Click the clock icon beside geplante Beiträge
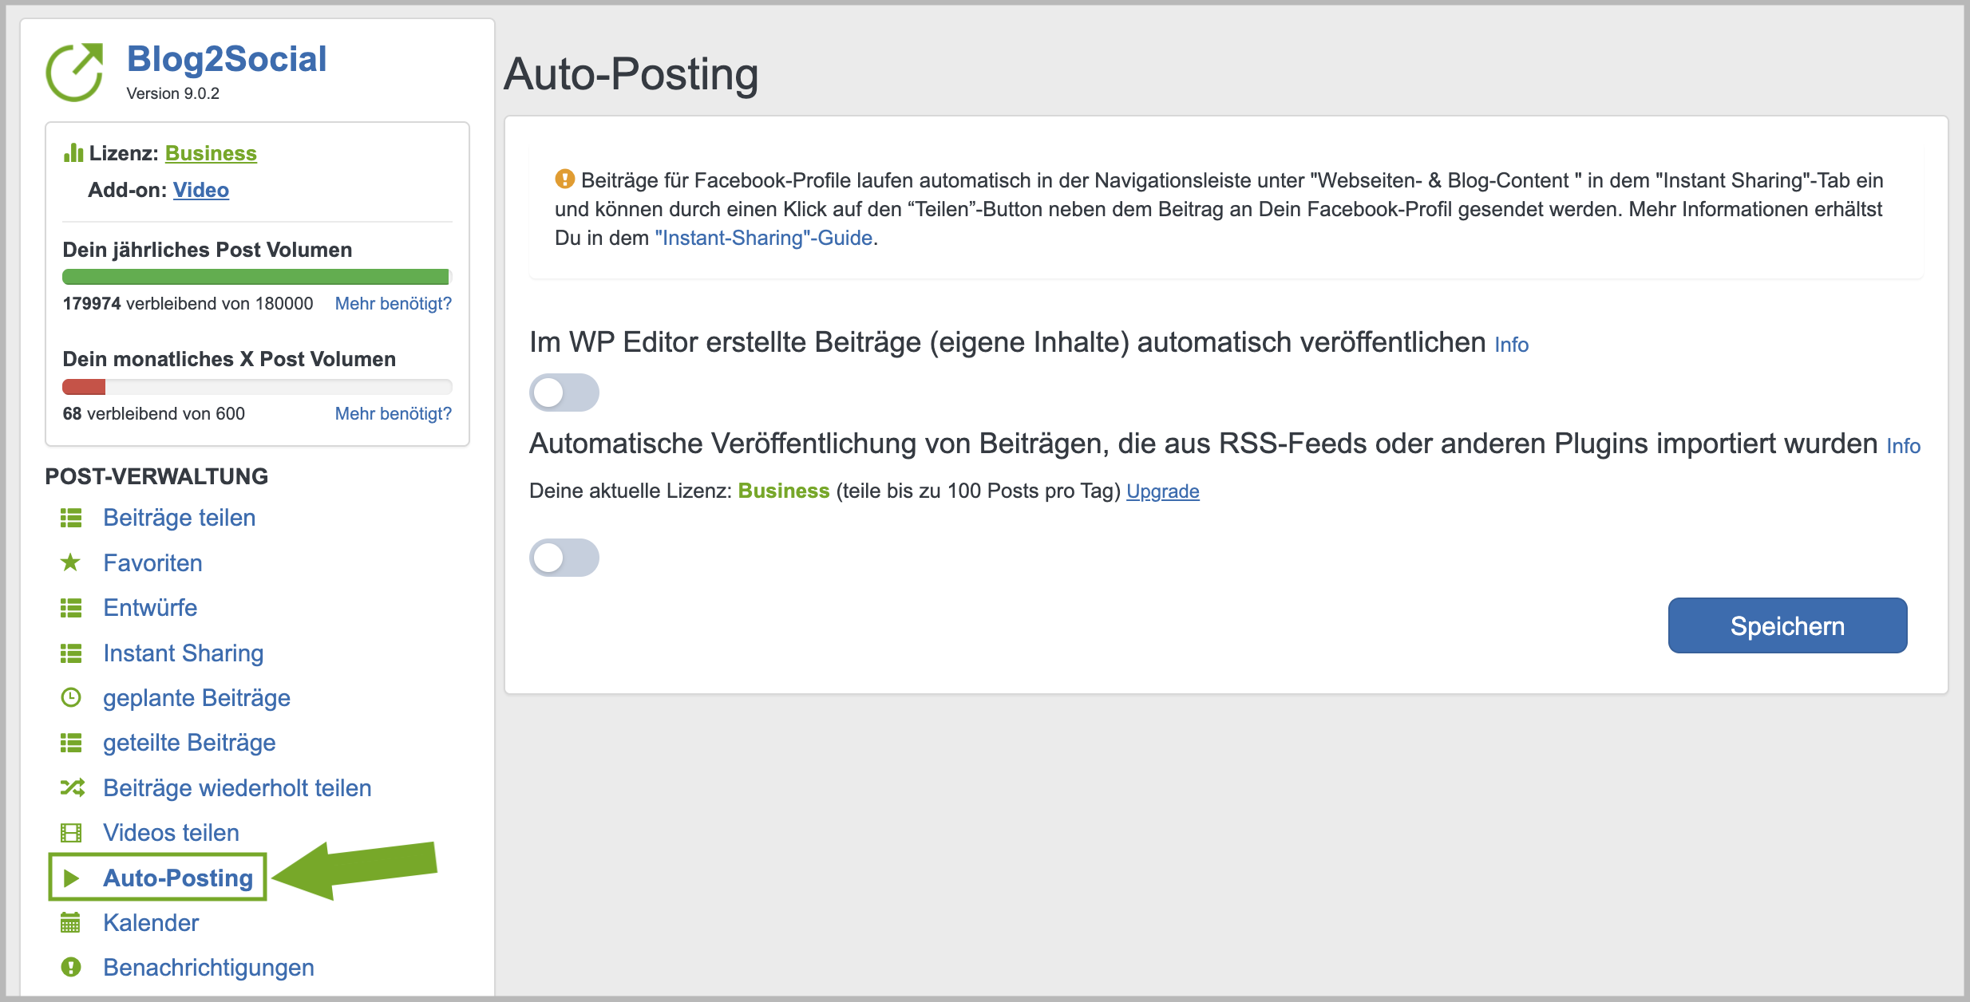The width and height of the screenshot is (1970, 1002). point(71,698)
